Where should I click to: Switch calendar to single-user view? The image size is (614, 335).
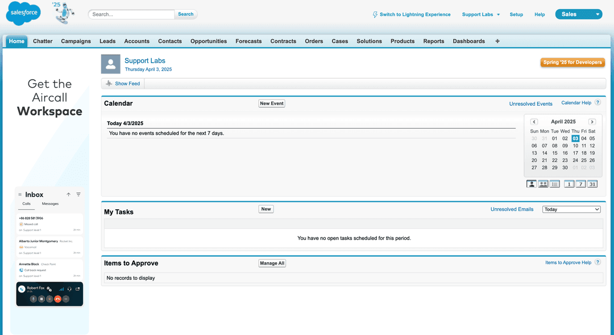click(x=531, y=183)
